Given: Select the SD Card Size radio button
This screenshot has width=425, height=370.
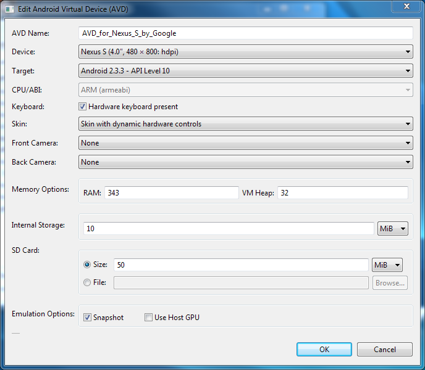Looking at the screenshot, I should 87,265.
